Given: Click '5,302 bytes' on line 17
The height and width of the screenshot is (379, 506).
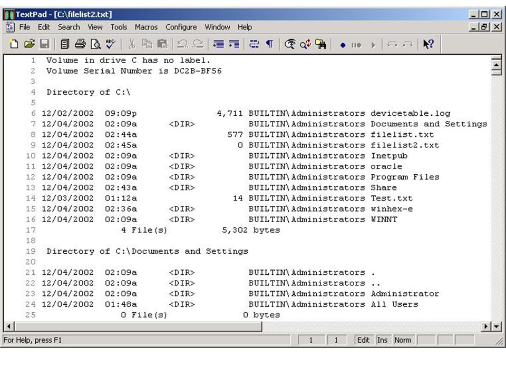Looking at the screenshot, I should point(251,230).
